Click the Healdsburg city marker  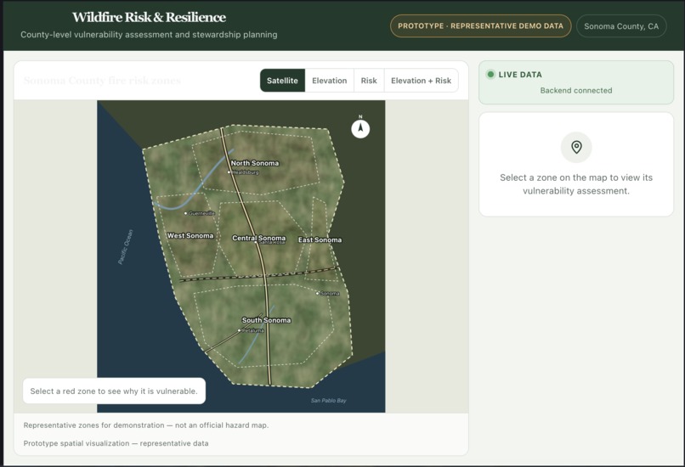(229, 172)
